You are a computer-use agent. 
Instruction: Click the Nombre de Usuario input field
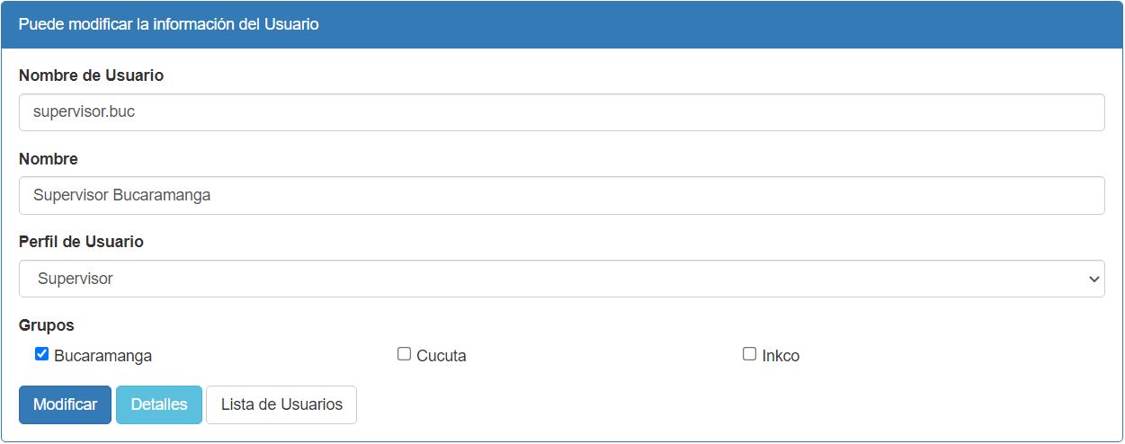[x=561, y=112]
